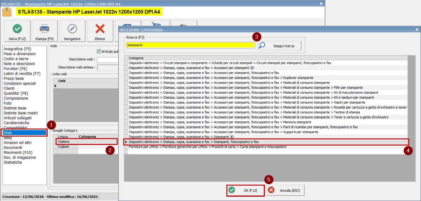The image size is (421, 201).
Task: Select Note e descrizioni section
Action: pos(19,64)
